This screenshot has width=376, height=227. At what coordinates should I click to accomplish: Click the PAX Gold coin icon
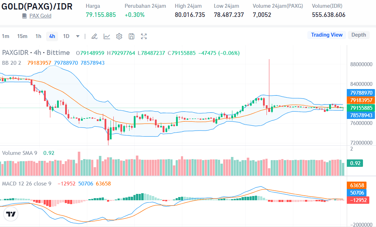pos(23,16)
